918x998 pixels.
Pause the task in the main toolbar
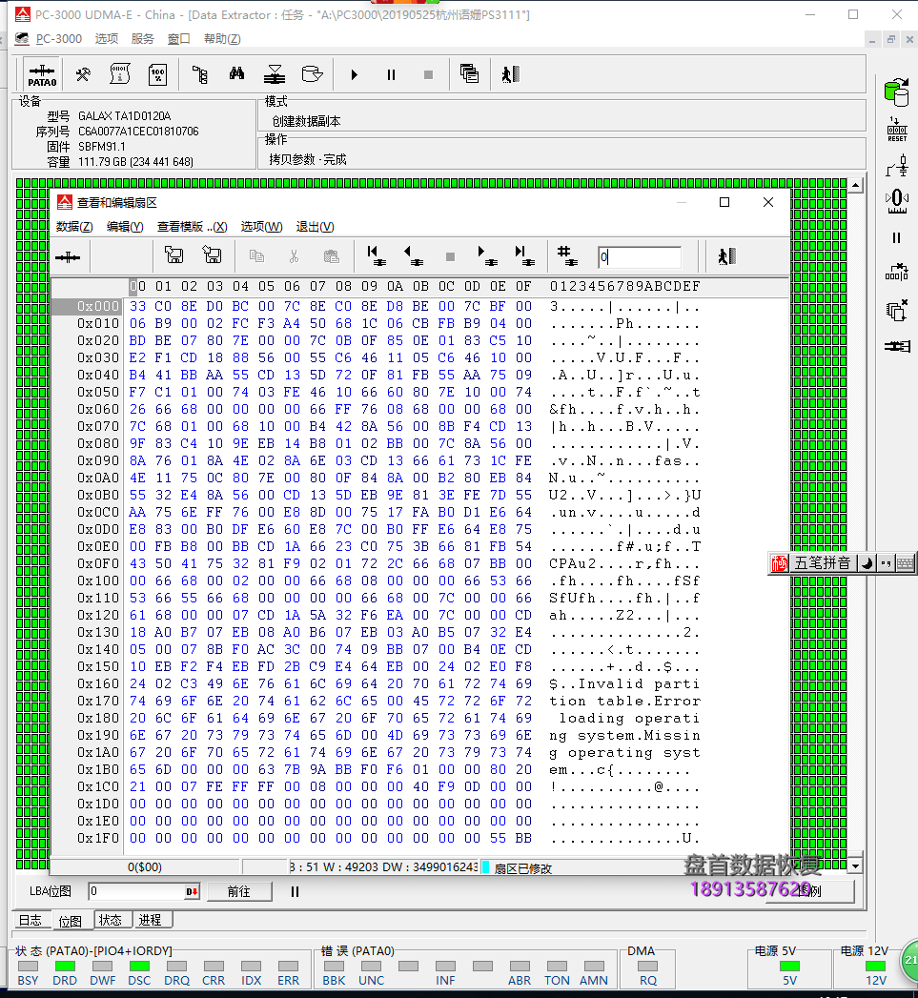tap(391, 75)
